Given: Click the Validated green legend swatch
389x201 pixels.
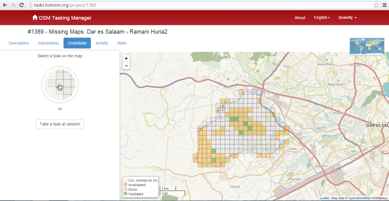Looking at the screenshot, I should click(x=125, y=194).
